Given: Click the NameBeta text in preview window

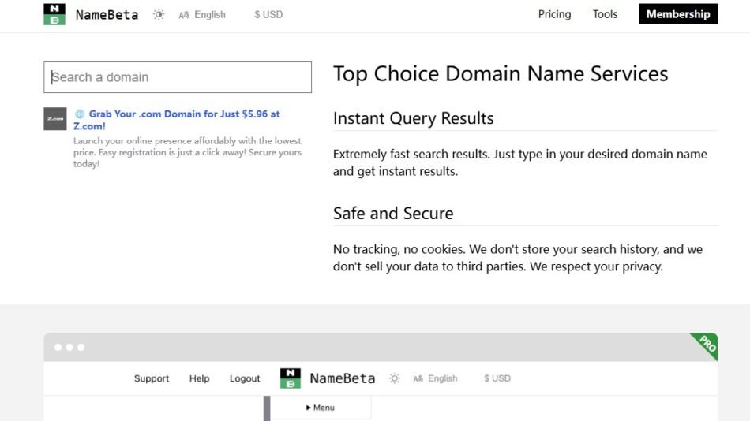Looking at the screenshot, I should click(x=343, y=378).
